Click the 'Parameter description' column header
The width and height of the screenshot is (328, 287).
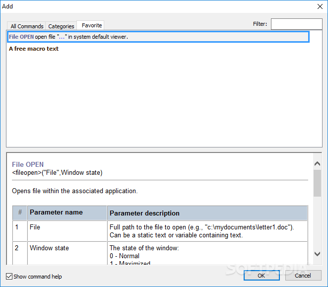[x=207, y=213]
